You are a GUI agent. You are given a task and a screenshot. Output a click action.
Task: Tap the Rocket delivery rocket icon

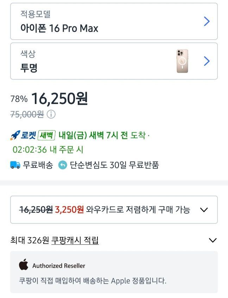point(15,135)
